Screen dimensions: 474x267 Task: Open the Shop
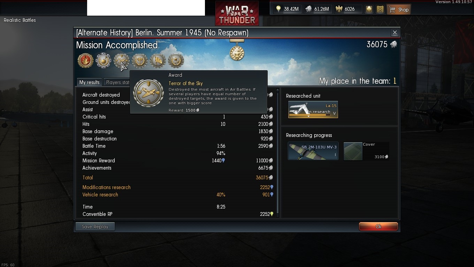click(x=399, y=9)
